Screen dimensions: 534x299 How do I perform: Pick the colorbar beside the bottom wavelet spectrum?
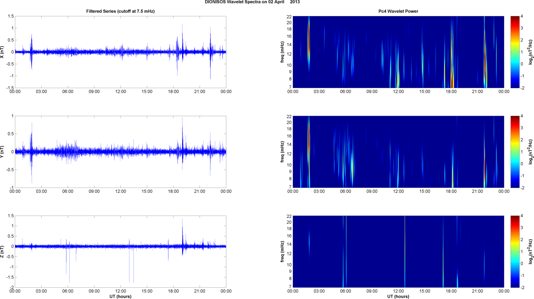pos(515,252)
